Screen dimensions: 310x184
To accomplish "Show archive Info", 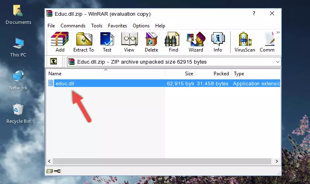I will pos(218,42).
